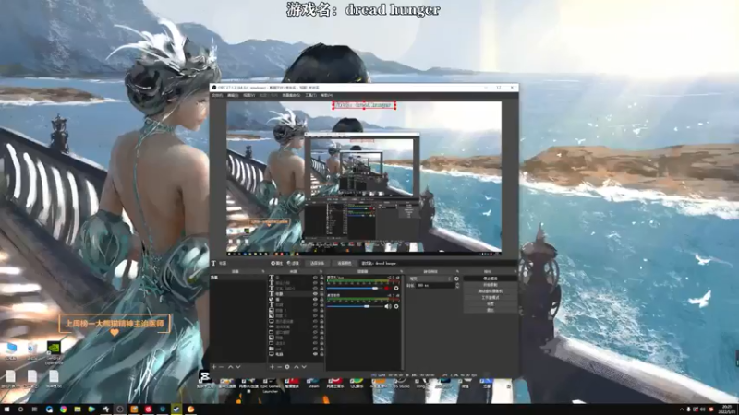Click 选择字体 select font button

pos(317,263)
